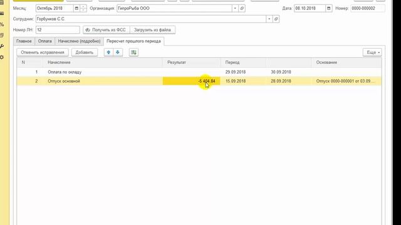Click the percent icon in left sidebar
401x225 pixels.
(2, 24)
